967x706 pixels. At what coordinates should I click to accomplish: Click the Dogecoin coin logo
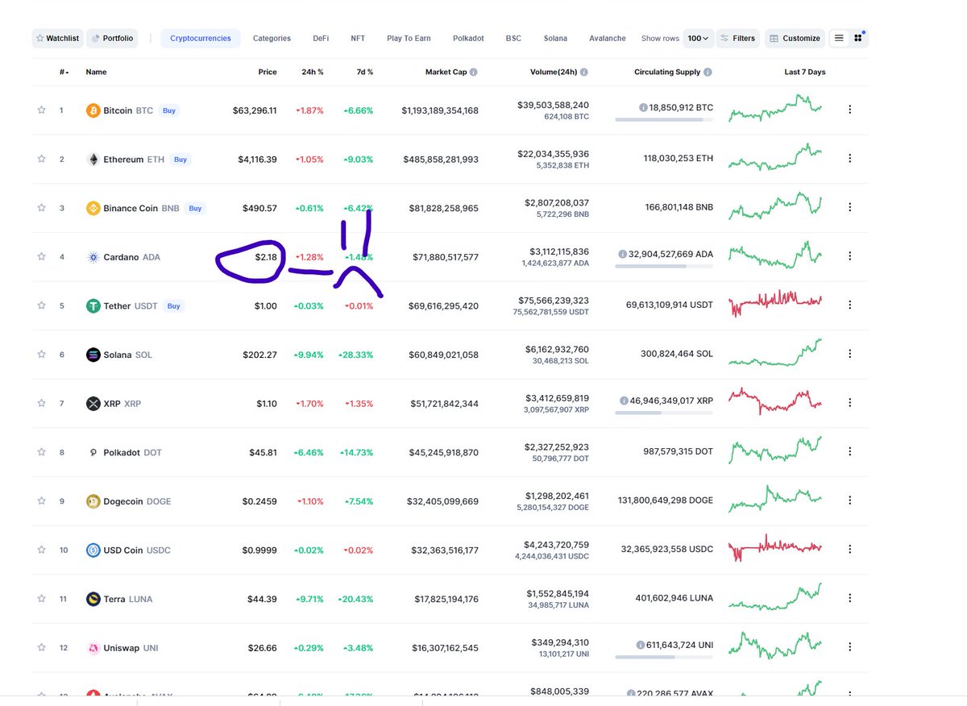93,501
